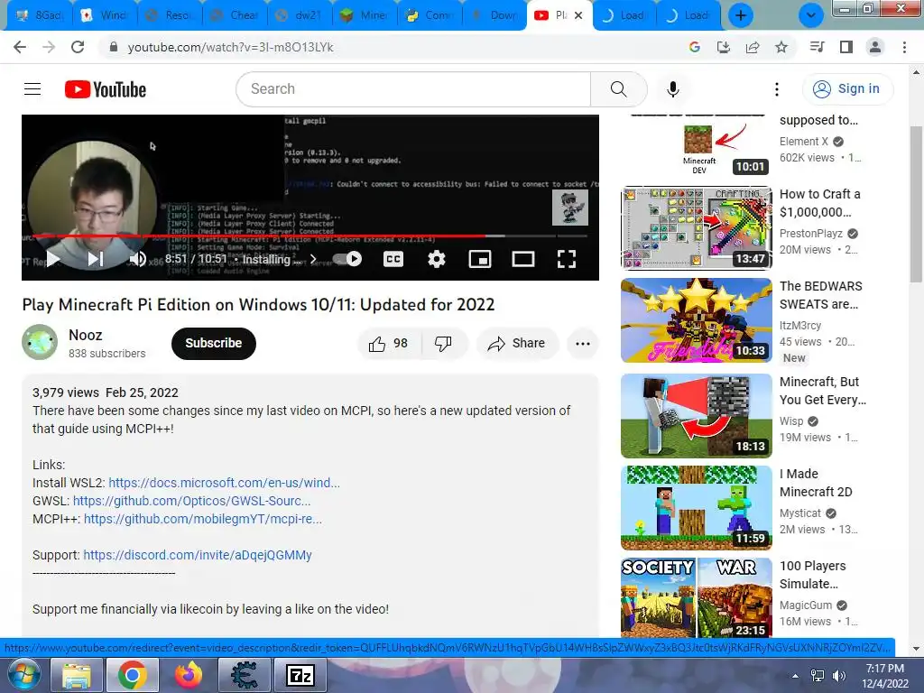Switch to the dw21 tab
This screenshot has width=924, height=693.
point(300,15)
